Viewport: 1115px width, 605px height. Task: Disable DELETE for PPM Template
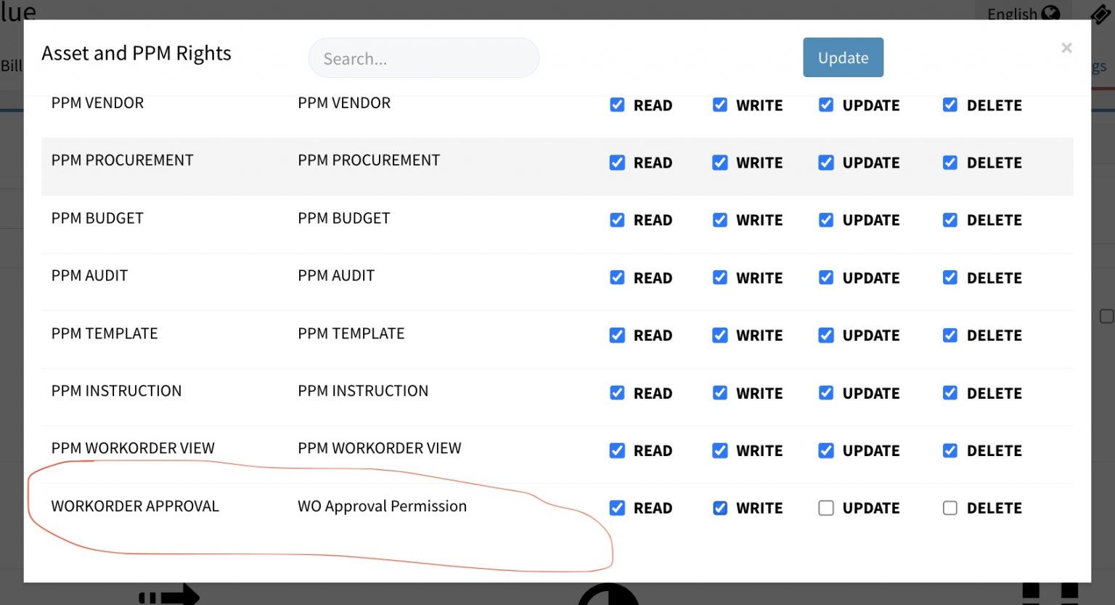pyautogui.click(x=950, y=335)
